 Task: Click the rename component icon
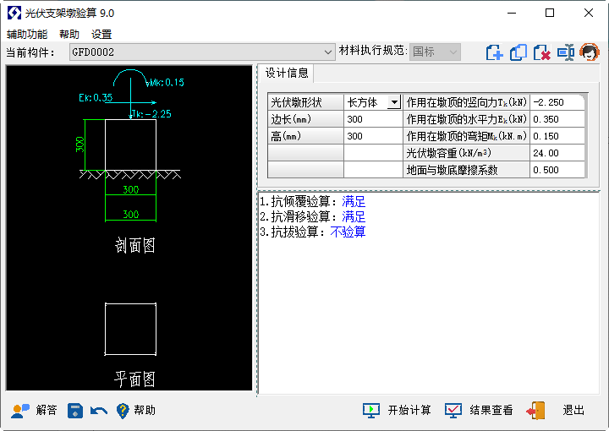coord(566,52)
